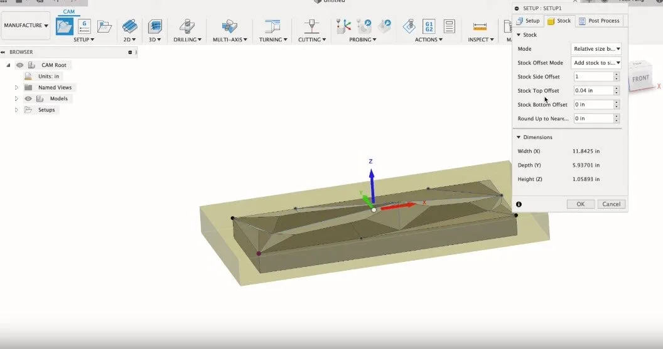Click the Round Up to Nearest field
Viewport: 663px width, 349px height.
[593, 118]
